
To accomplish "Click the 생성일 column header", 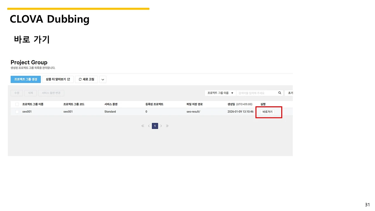I will 240,104.
